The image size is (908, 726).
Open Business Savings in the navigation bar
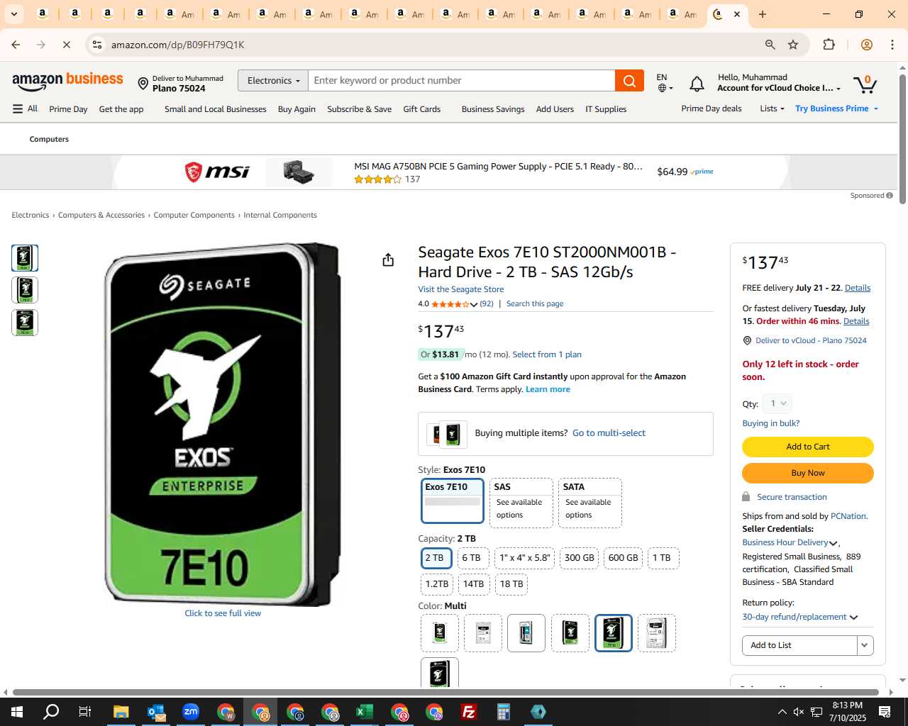[493, 109]
